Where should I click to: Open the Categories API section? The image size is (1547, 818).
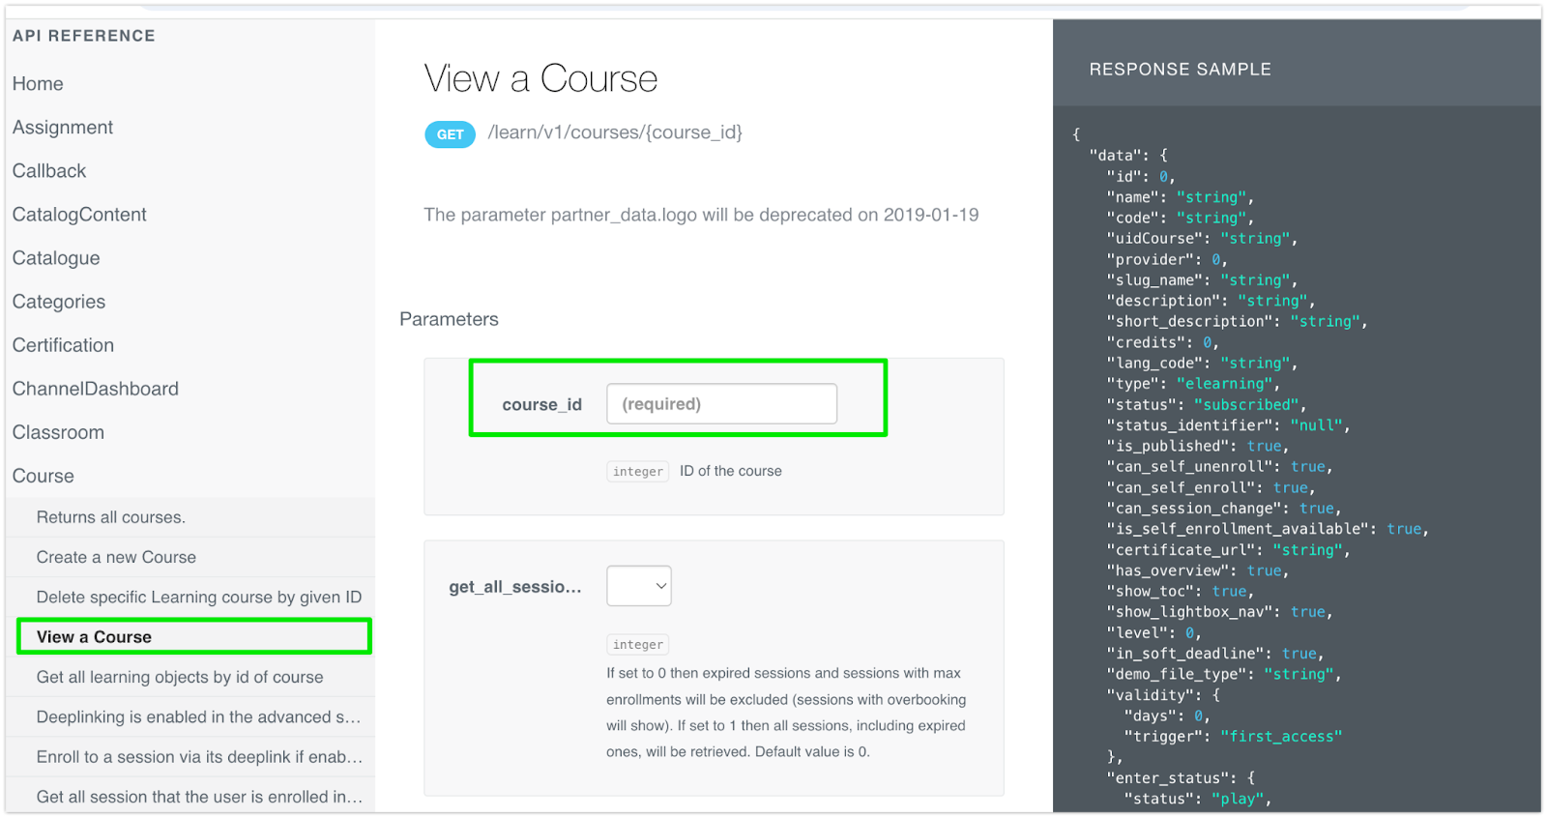(x=59, y=302)
